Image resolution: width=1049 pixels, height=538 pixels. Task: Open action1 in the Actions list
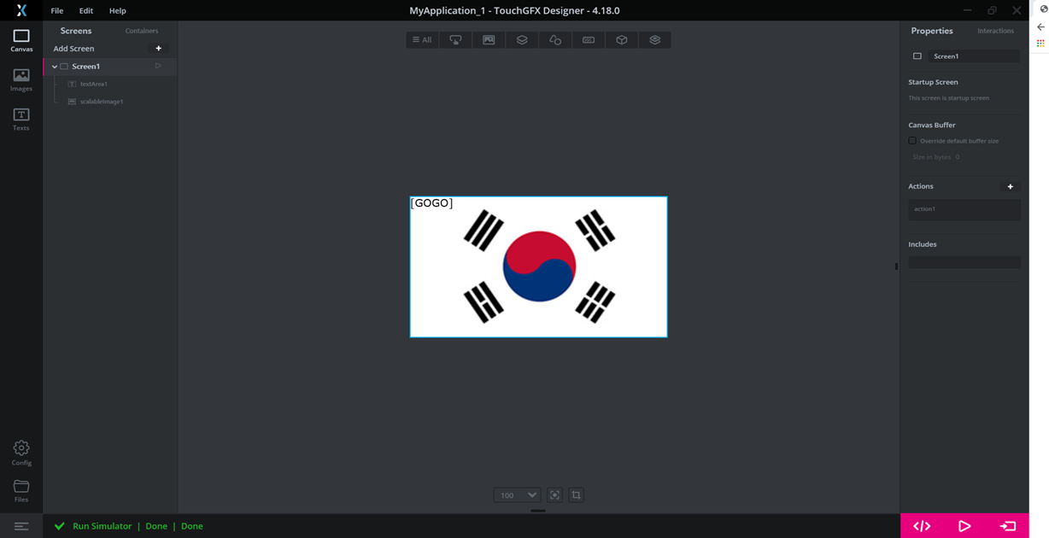click(964, 209)
